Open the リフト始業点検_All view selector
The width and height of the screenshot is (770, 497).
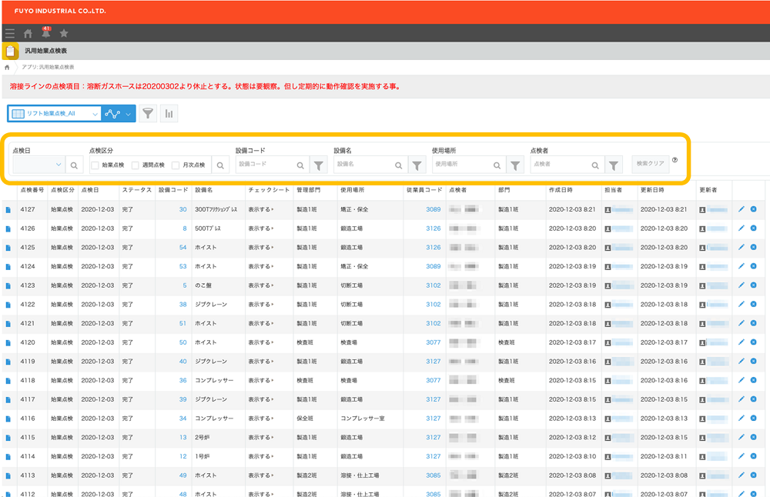point(54,113)
